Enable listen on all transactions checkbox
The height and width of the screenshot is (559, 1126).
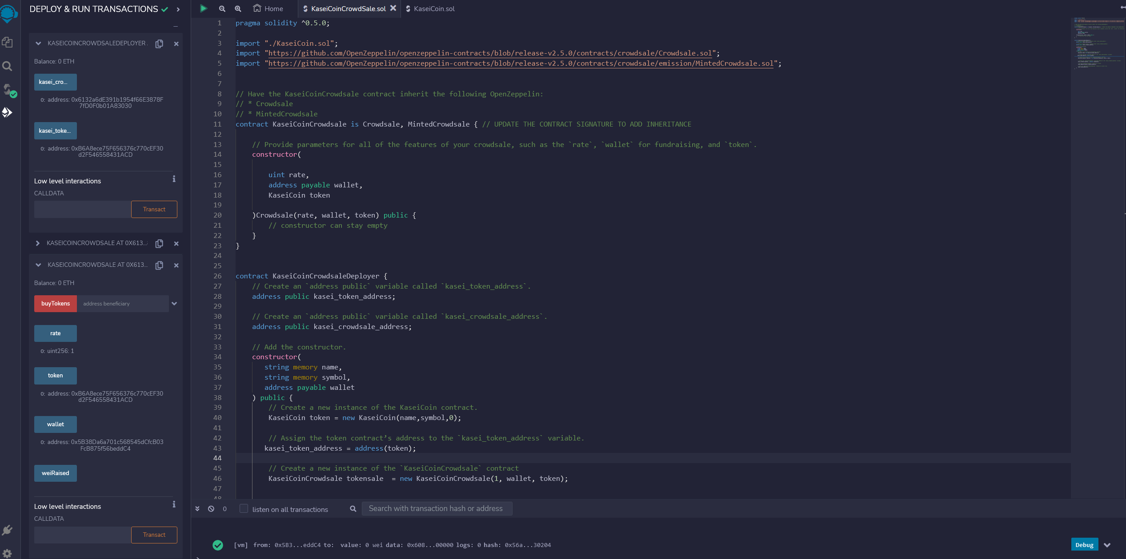[x=244, y=508]
